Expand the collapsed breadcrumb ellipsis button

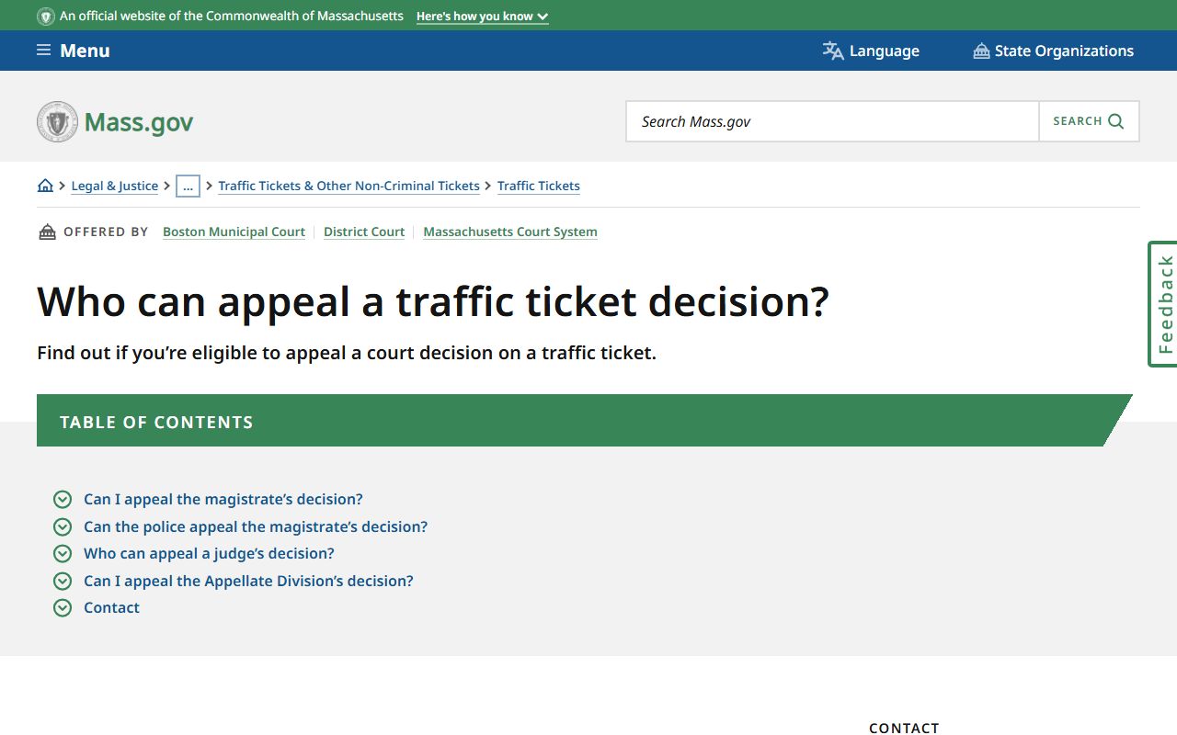[x=188, y=186]
